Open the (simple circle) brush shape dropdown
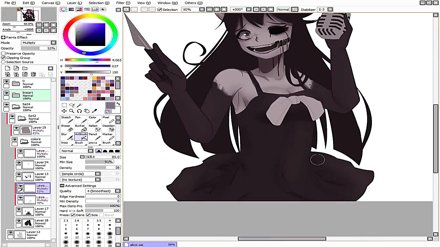 [80, 174]
